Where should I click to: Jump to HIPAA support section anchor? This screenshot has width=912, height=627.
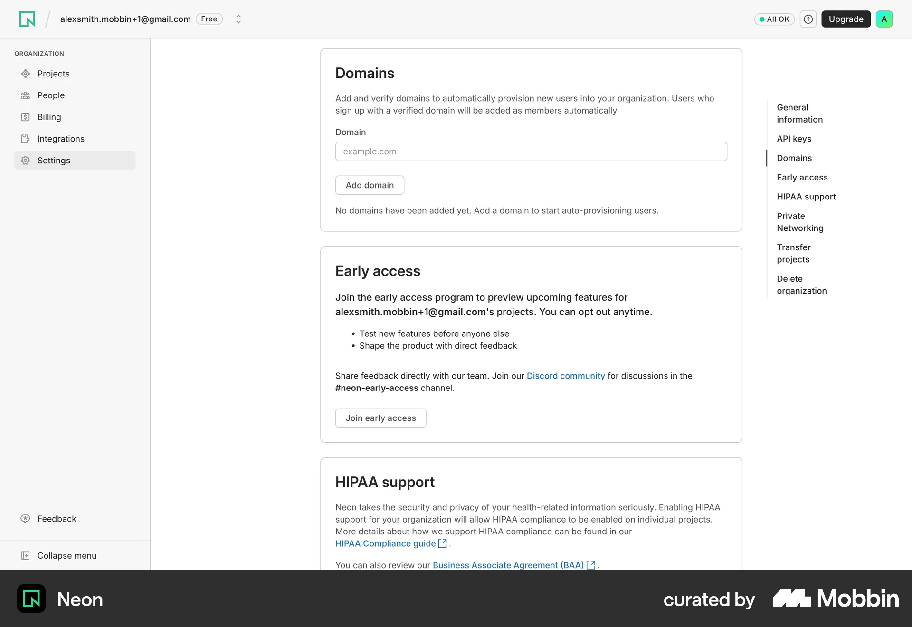pyautogui.click(x=806, y=197)
